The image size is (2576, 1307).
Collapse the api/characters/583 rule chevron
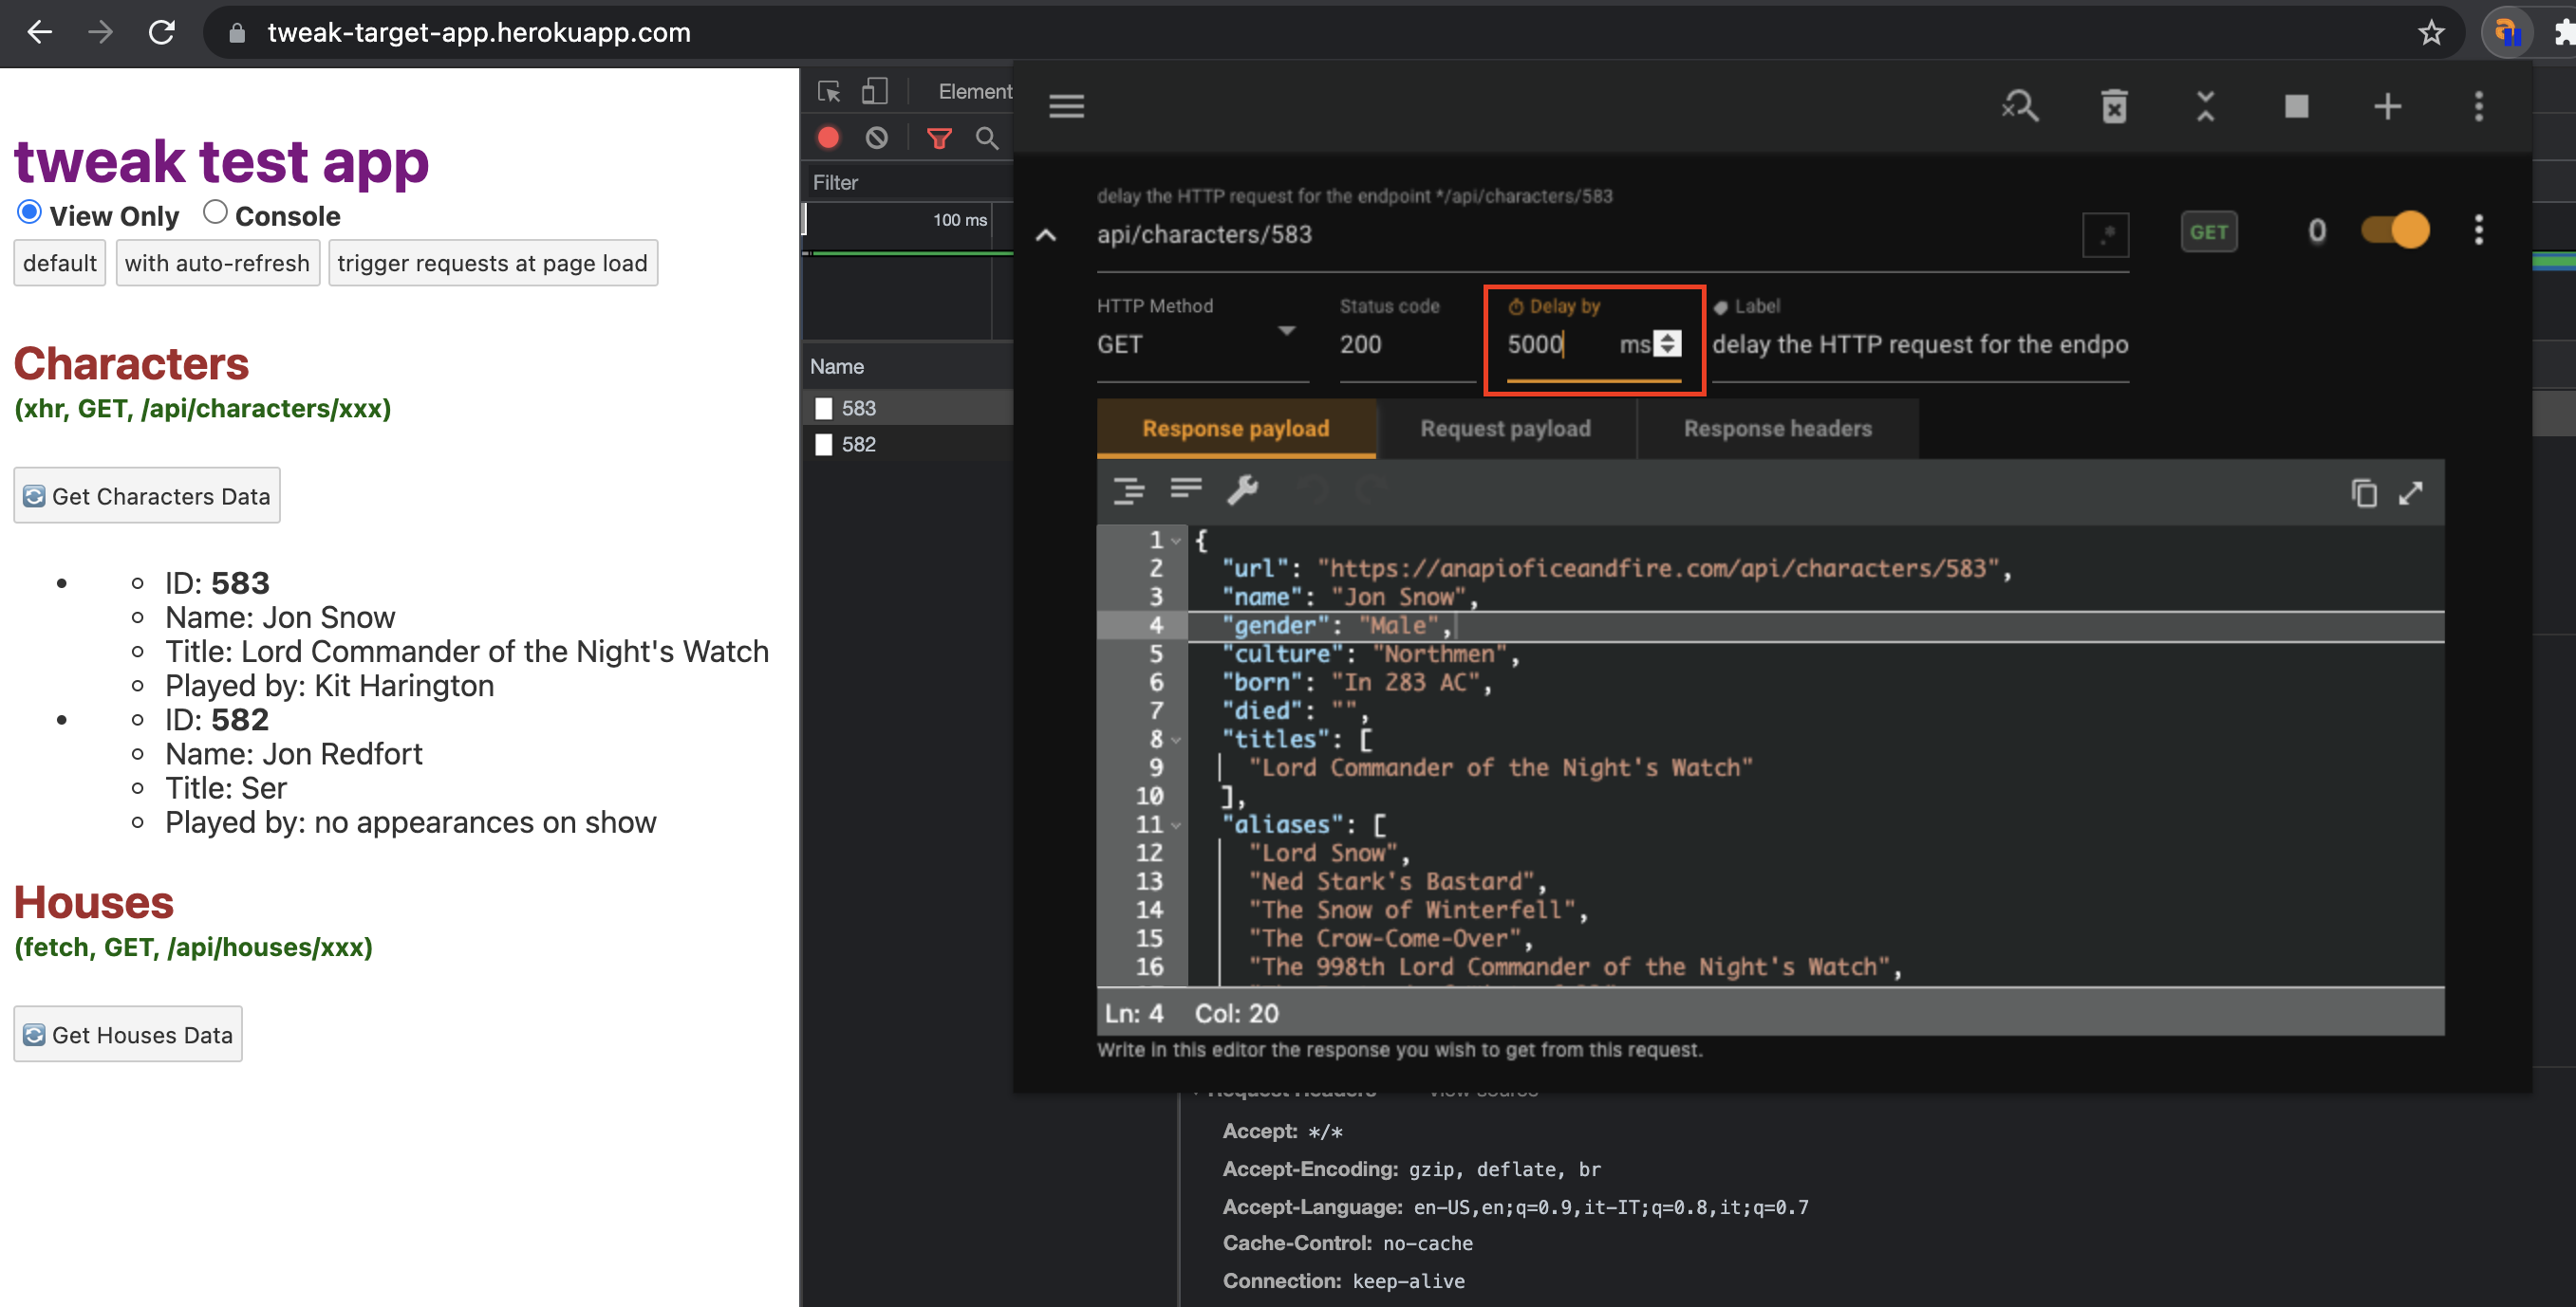click(x=1045, y=236)
